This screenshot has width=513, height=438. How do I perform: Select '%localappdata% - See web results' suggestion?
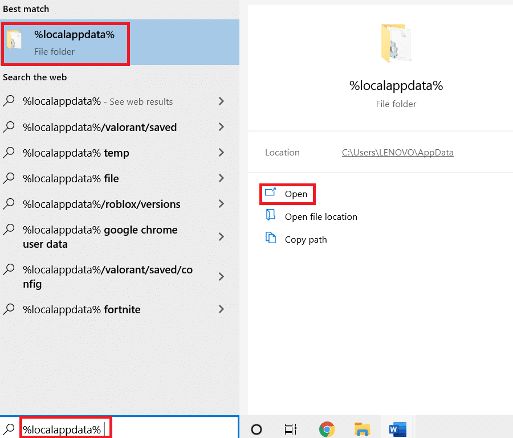120,101
